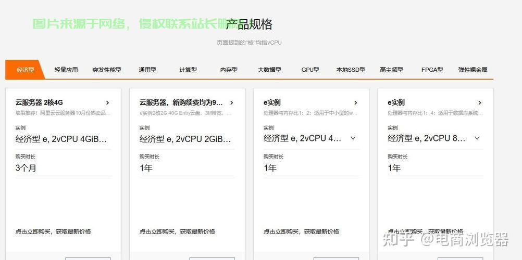The height and width of the screenshot is (260, 522).
Task: Select the 内存型 tab
Action: click(x=229, y=70)
